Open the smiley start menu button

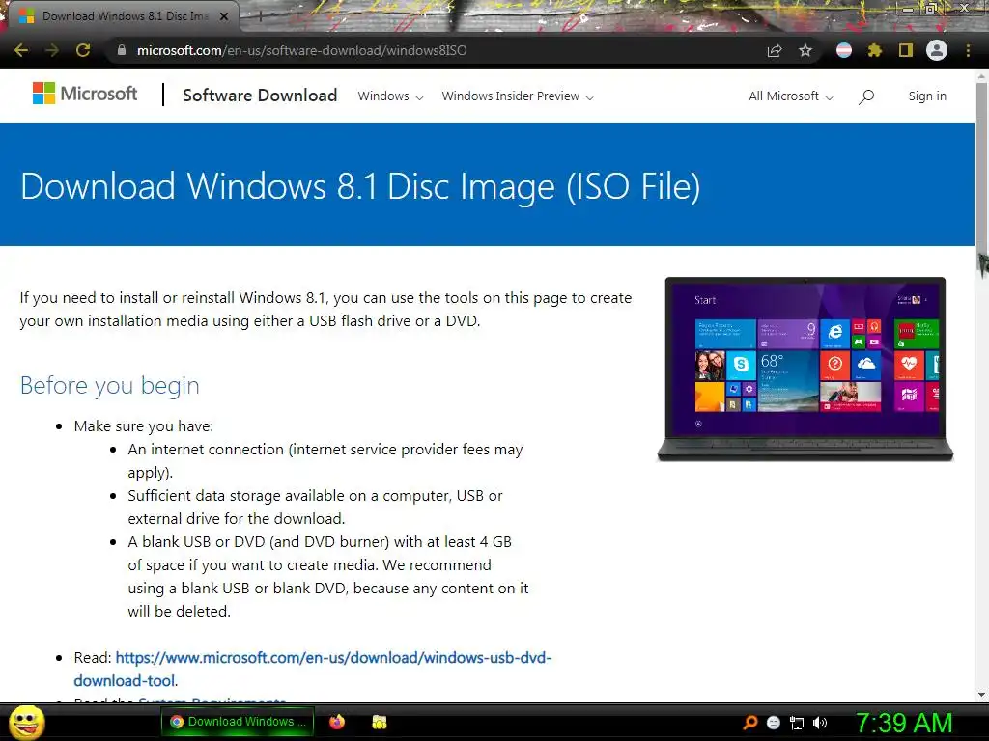click(x=26, y=723)
